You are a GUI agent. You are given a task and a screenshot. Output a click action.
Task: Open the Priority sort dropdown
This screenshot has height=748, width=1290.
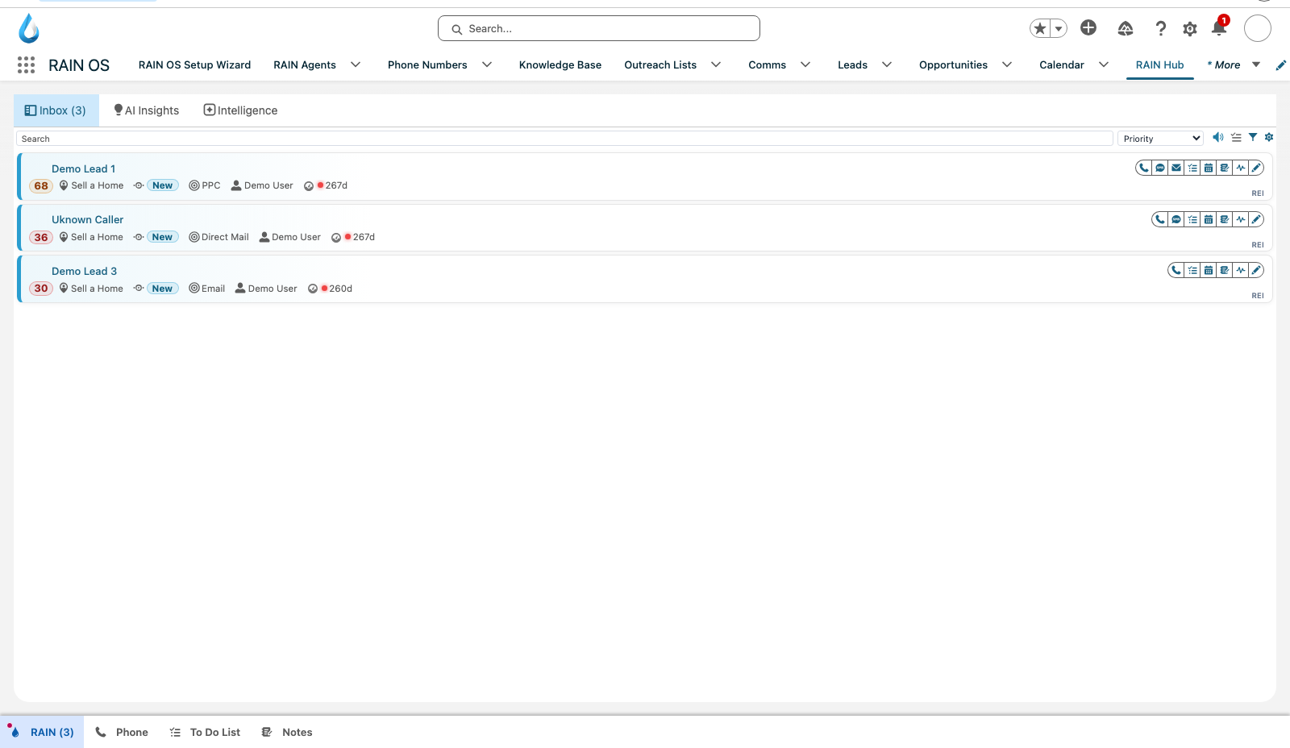pyautogui.click(x=1160, y=139)
